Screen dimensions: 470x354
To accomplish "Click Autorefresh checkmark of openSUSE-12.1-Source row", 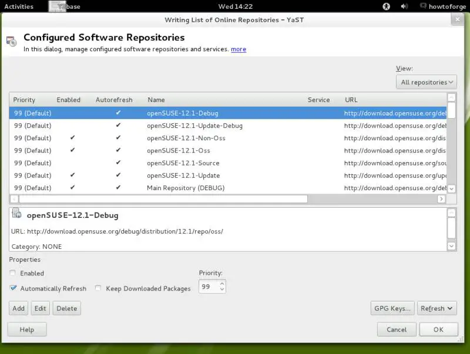I will coord(118,163).
